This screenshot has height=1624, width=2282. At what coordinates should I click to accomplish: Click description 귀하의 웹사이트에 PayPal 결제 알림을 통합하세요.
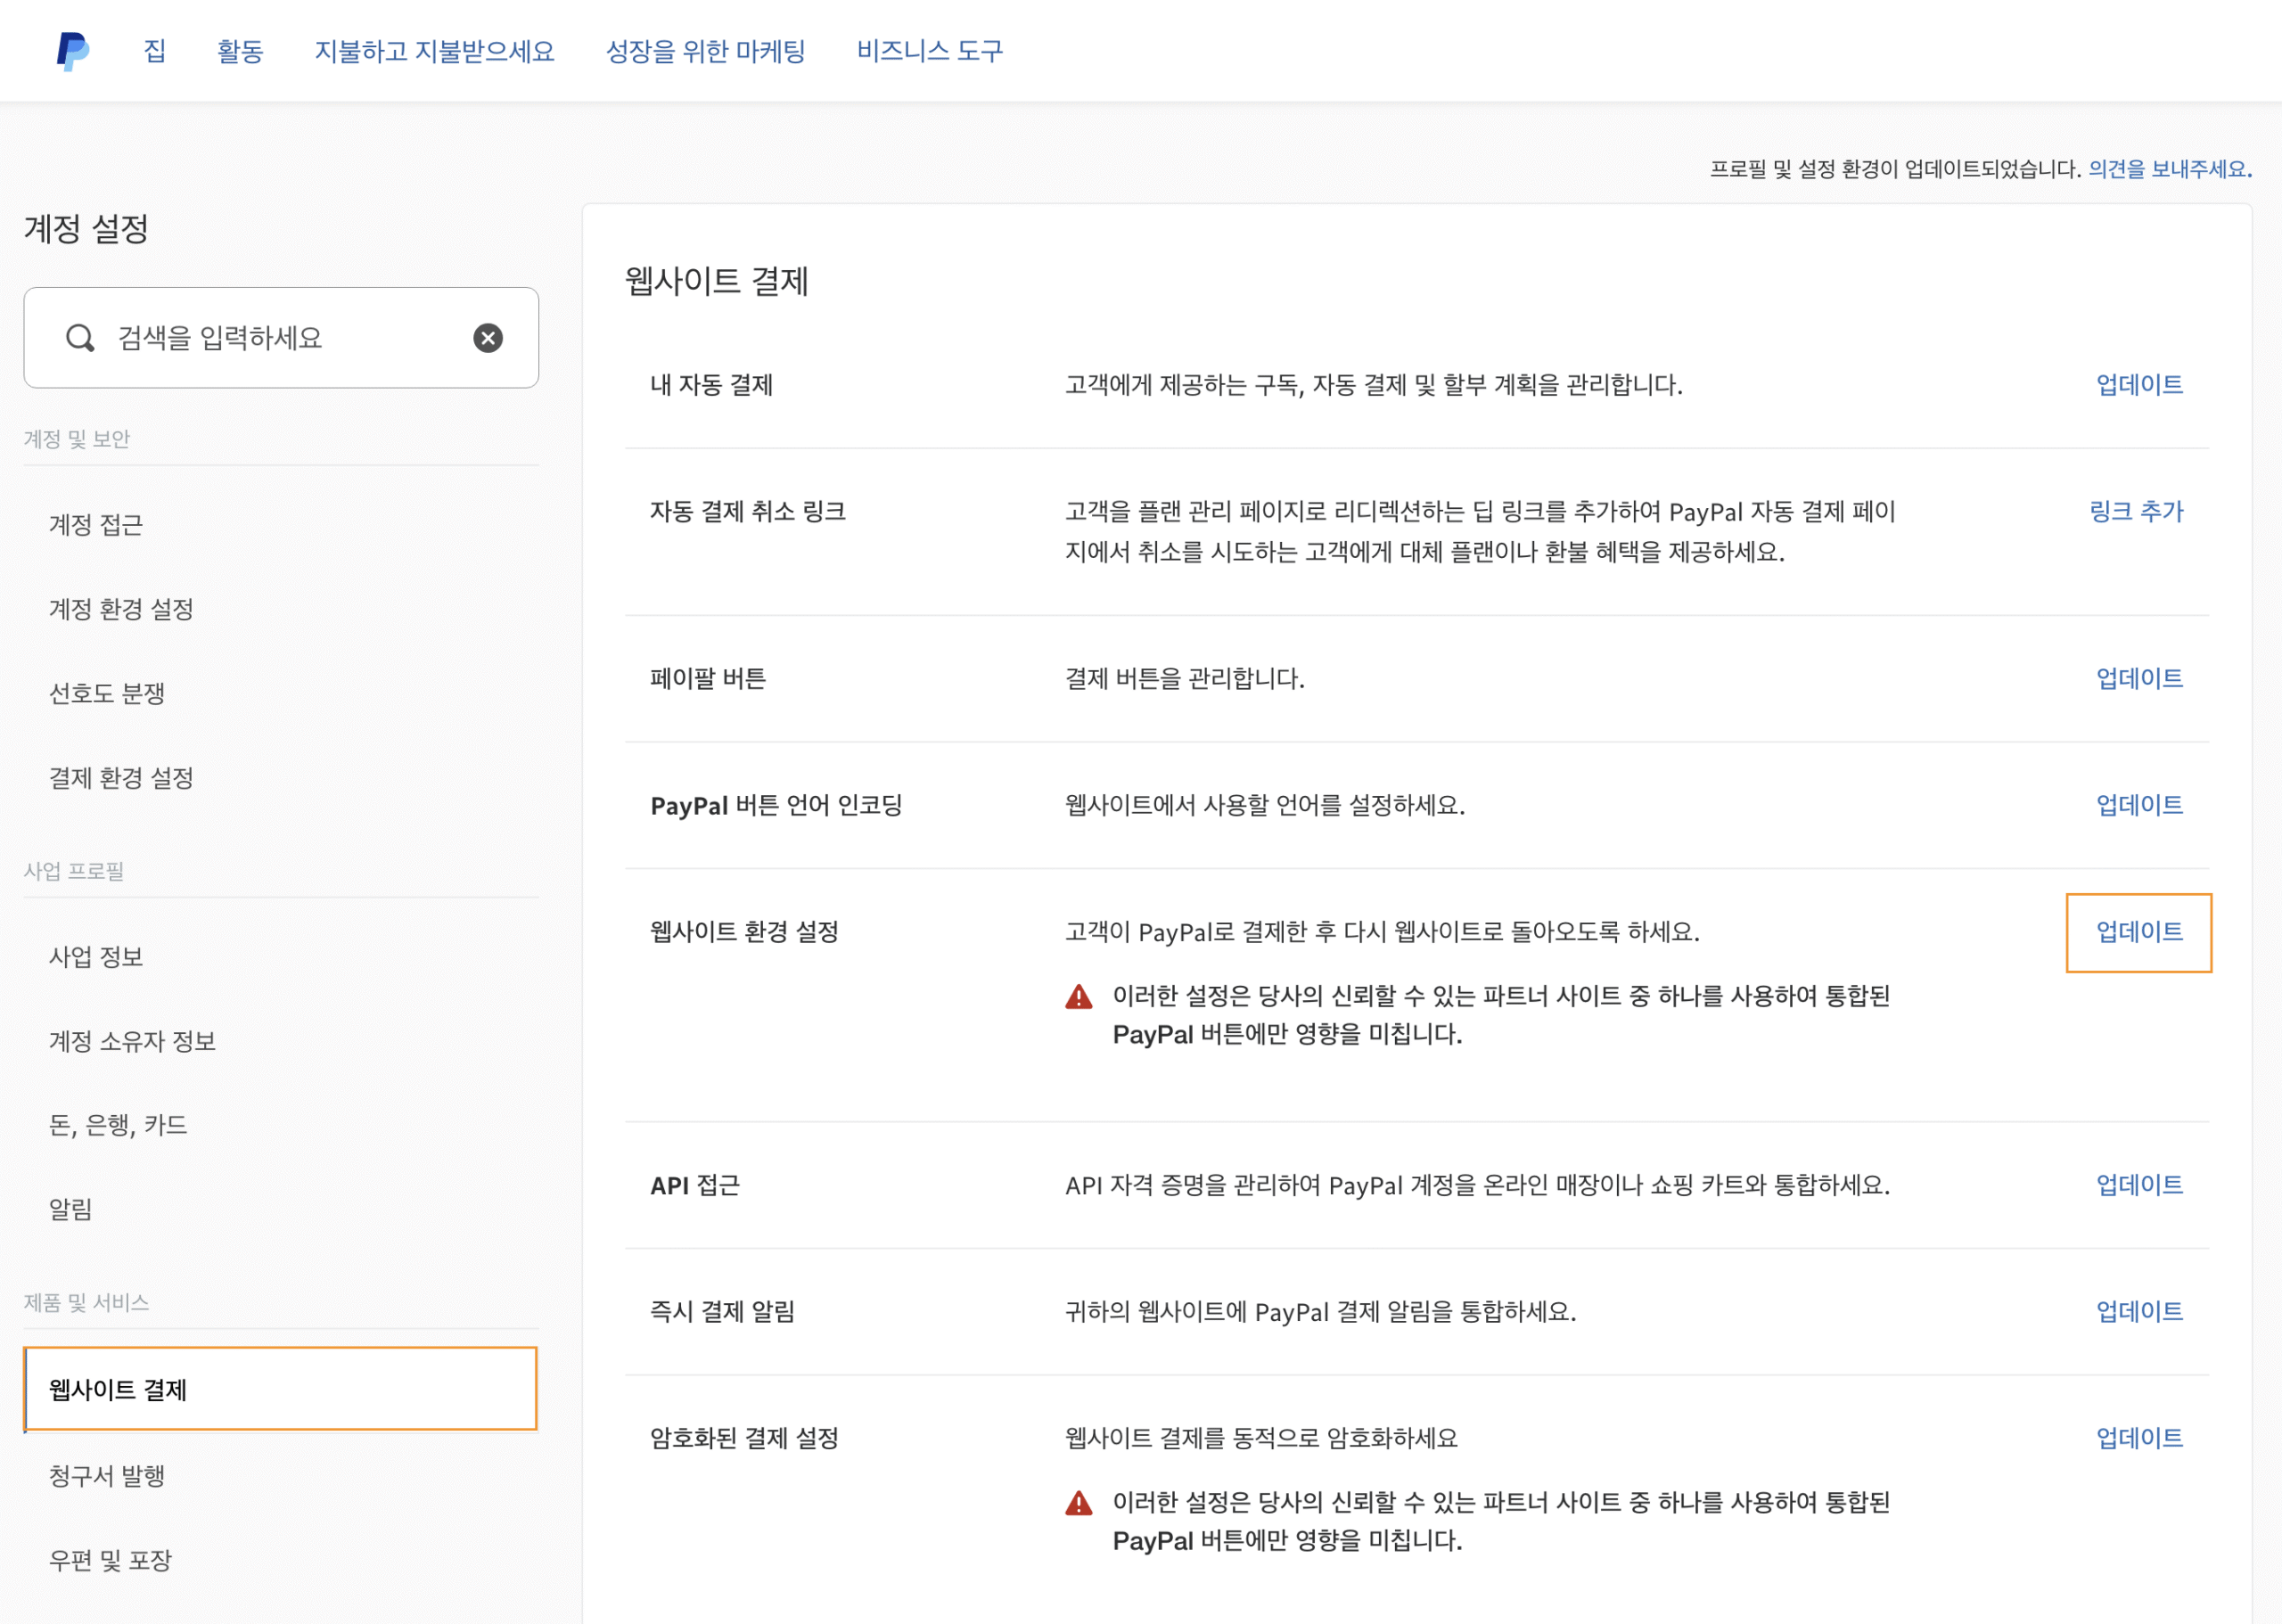(1321, 1312)
